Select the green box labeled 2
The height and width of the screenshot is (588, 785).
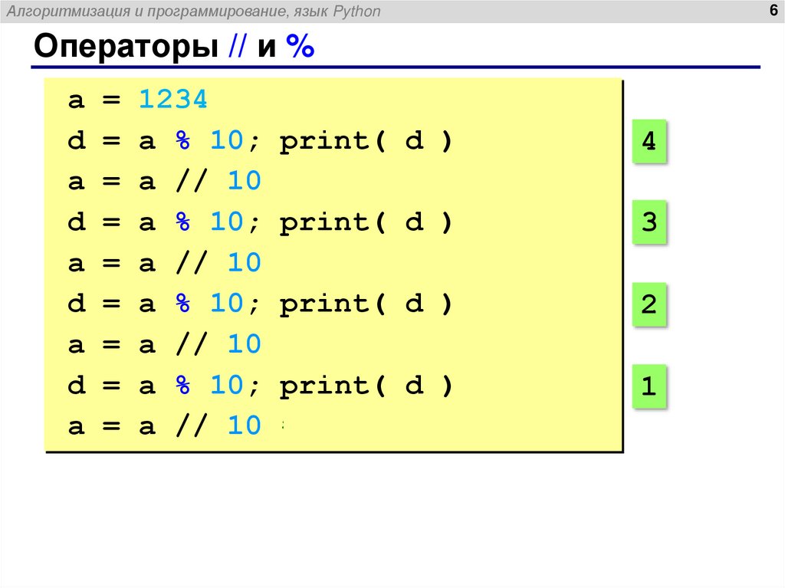(648, 304)
